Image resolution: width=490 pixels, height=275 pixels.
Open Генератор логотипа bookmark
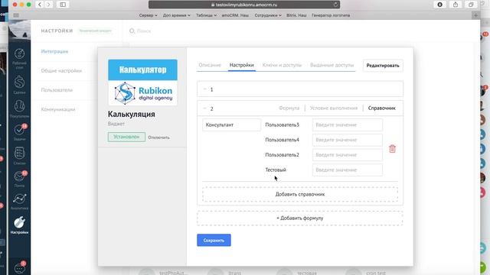coord(331,15)
